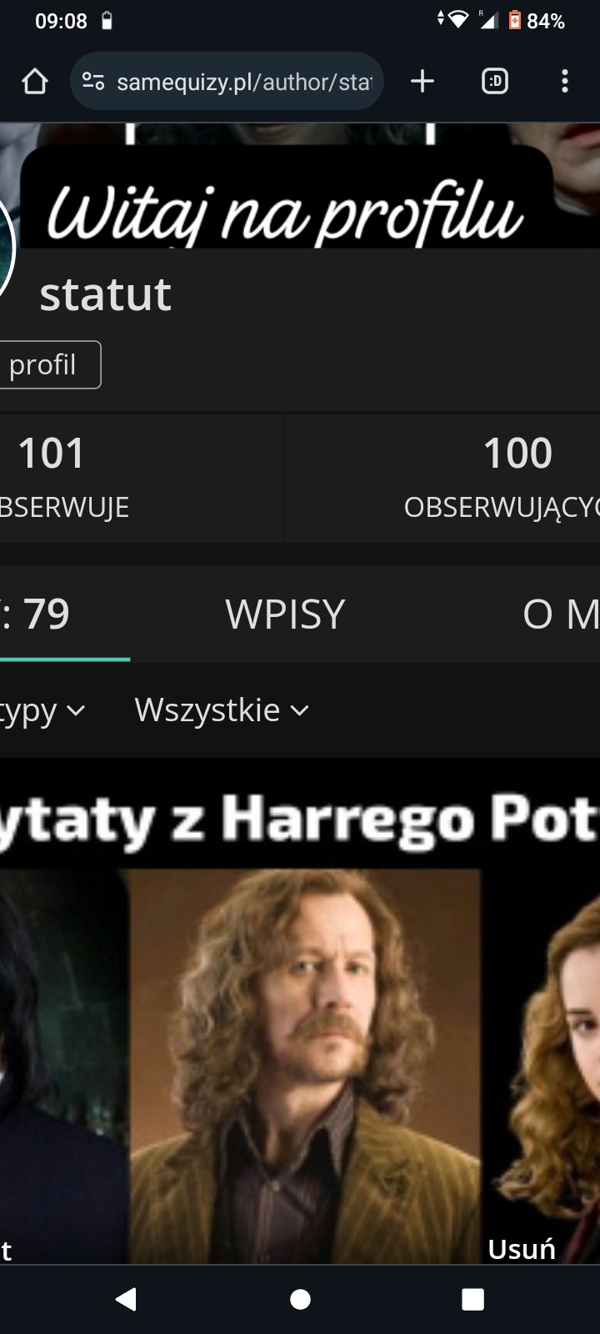Open the Harry Potter quotes quiz thumbnail
This screenshot has width=600, height=1334.
click(300, 1027)
